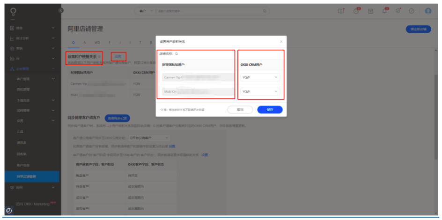The width and height of the screenshot is (442, 220).
Task: Click info icon beside 设置用户映射关系 heading
Action: [99, 57]
